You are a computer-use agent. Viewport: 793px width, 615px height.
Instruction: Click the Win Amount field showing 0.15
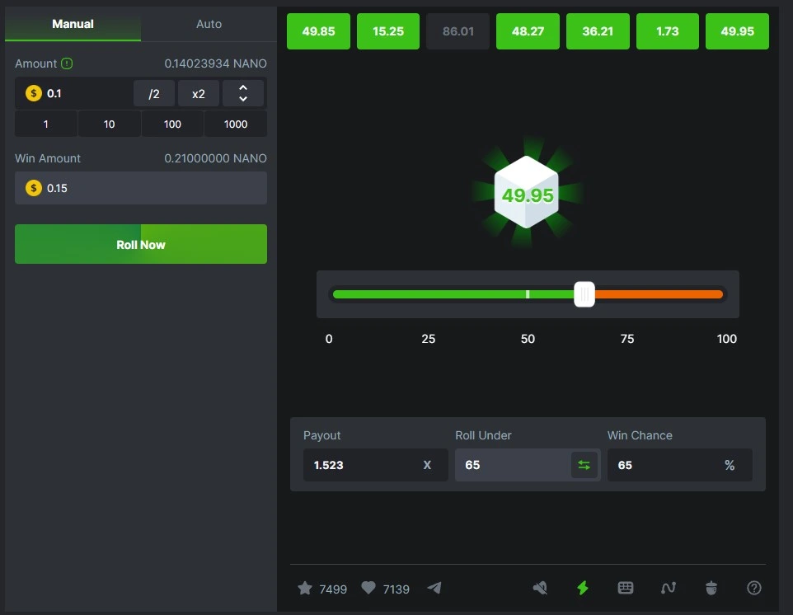click(141, 188)
